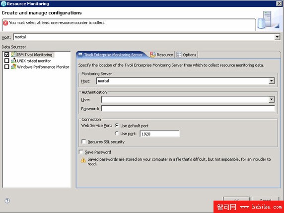The image size is (284, 213).
Task: Select UNIX rstatd monitor list entry
Action: (34, 61)
